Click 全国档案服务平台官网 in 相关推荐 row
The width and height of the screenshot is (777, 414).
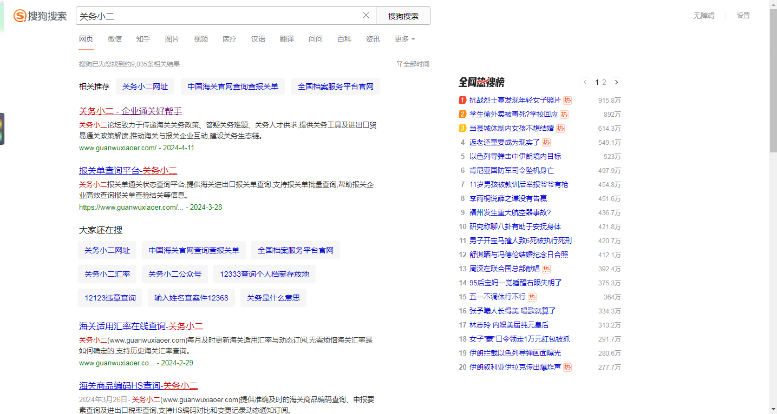point(336,86)
